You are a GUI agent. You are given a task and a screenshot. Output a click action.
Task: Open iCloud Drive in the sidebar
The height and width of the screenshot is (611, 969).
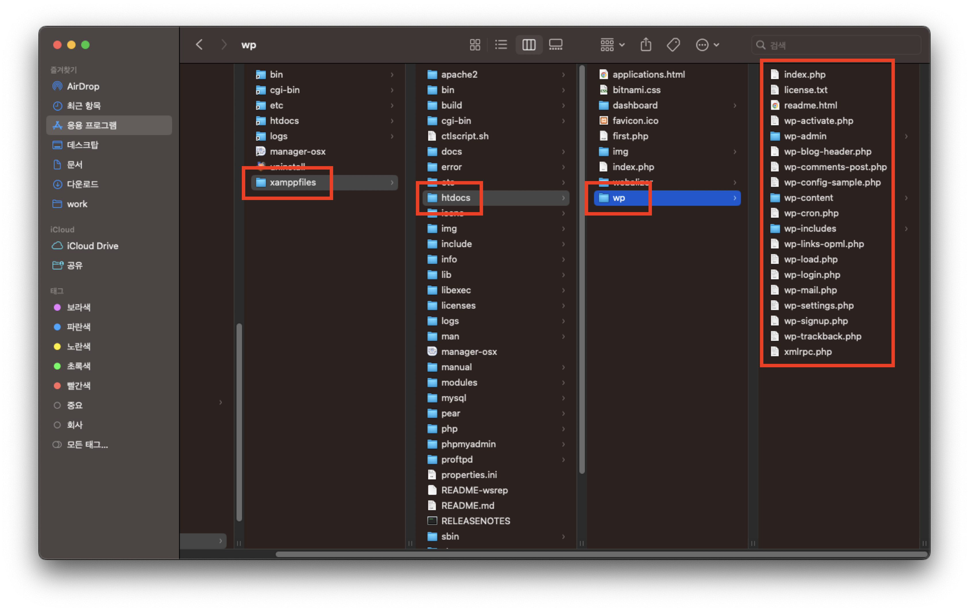tap(92, 246)
